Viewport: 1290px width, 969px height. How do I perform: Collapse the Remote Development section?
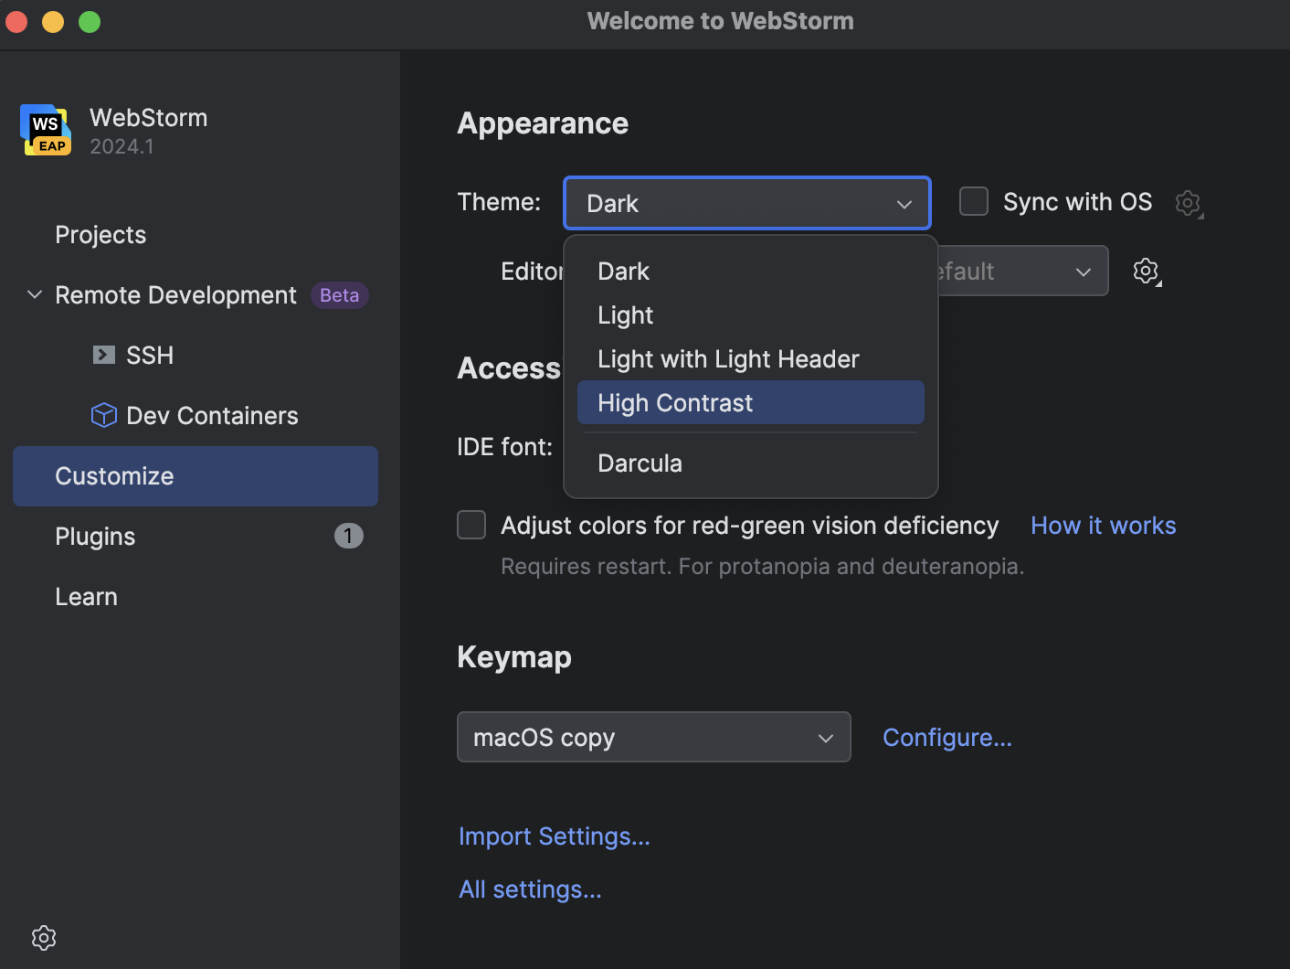pyautogui.click(x=33, y=294)
